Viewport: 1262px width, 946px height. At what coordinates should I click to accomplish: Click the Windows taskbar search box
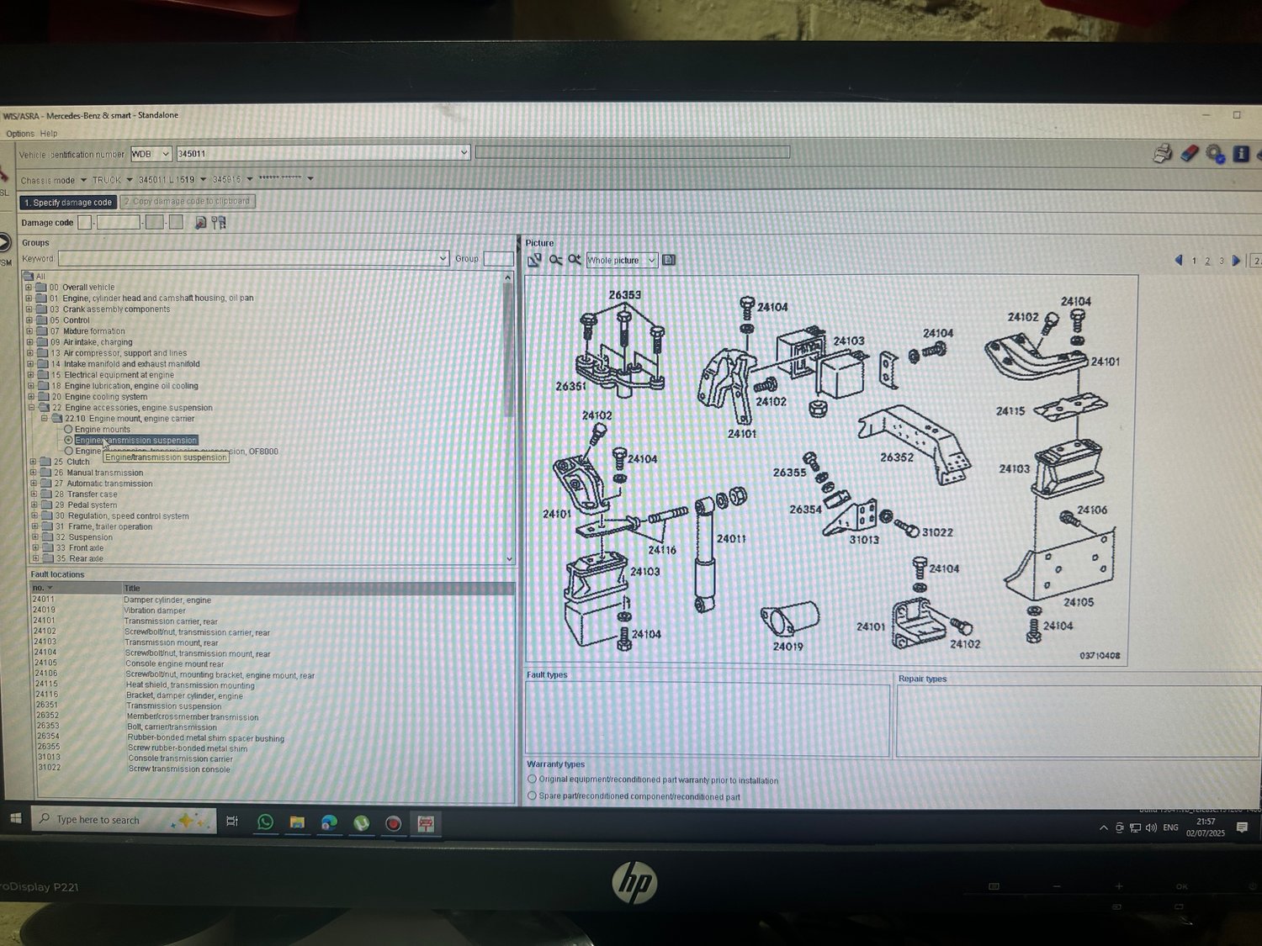(124, 820)
